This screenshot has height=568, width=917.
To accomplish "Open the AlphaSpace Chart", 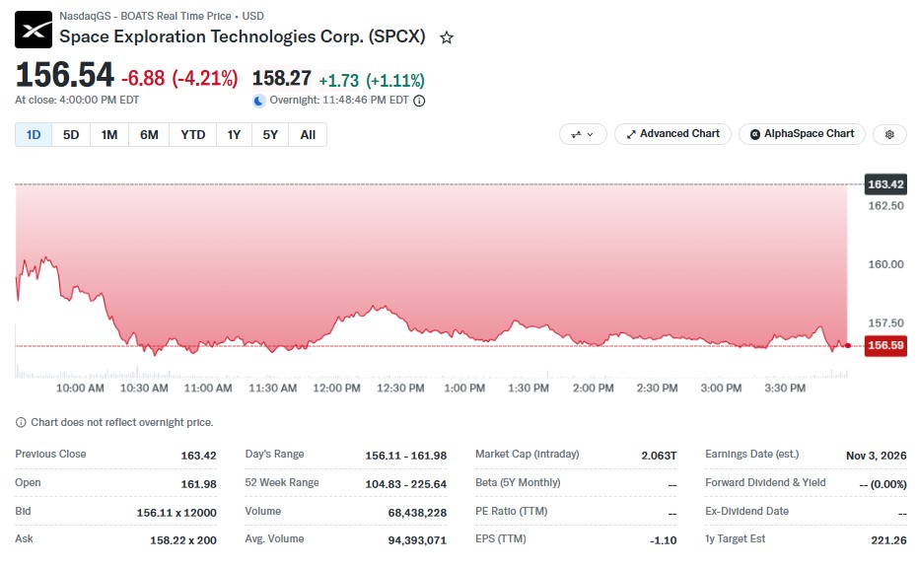I will (802, 134).
